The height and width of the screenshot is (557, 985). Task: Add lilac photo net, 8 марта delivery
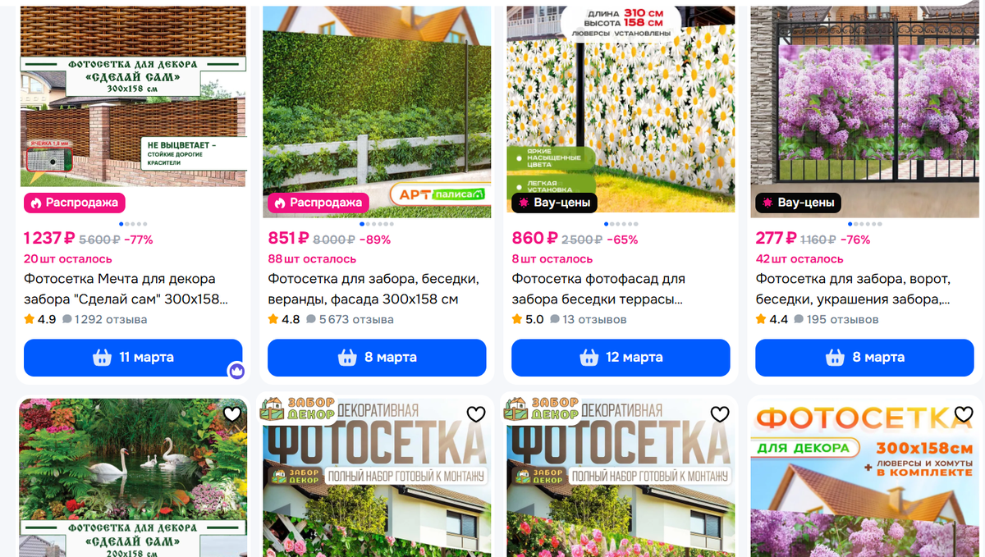[864, 358]
